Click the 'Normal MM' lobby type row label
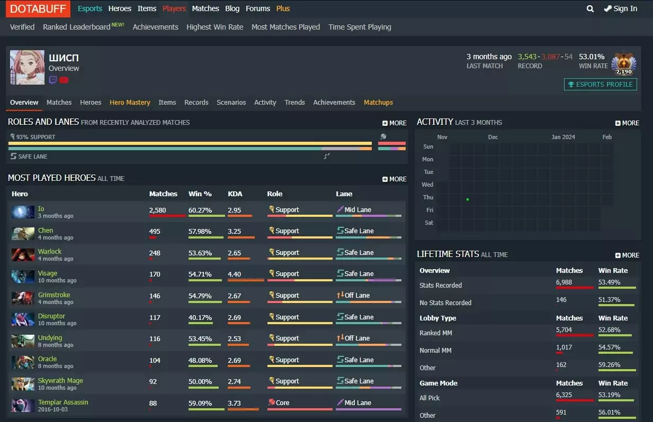653x422 pixels. pos(437,351)
